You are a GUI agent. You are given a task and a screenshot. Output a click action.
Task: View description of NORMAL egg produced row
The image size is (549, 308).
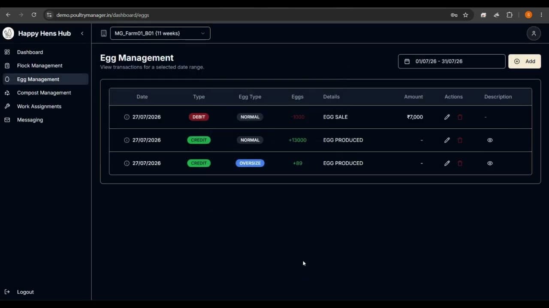tap(490, 140)
